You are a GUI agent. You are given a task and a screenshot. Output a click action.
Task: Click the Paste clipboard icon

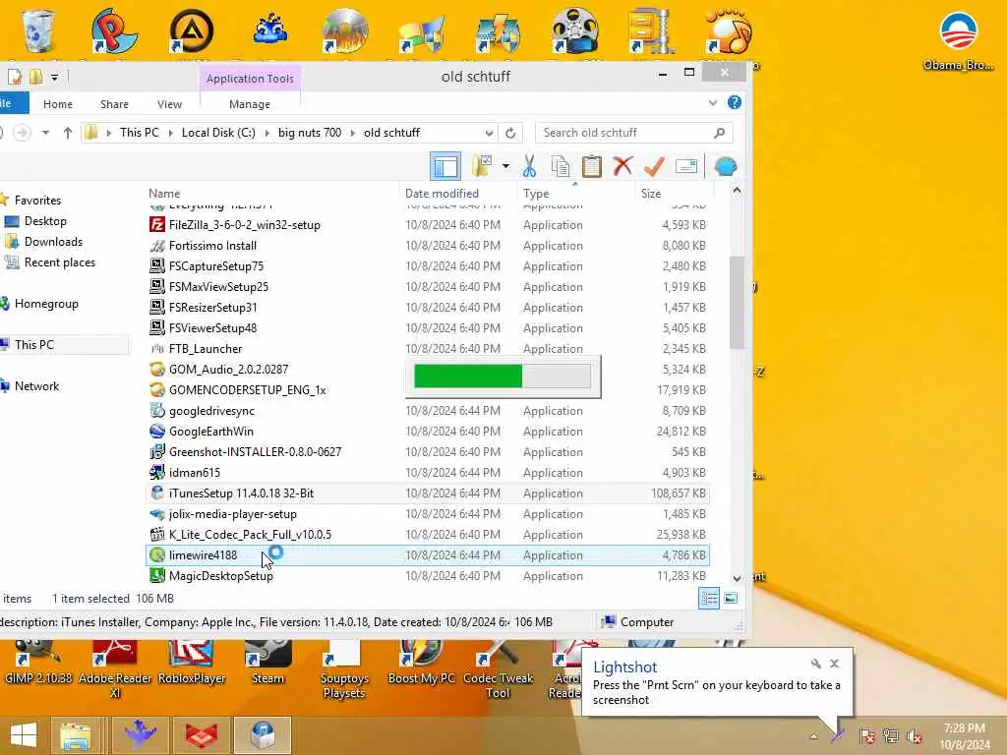[x=591, y=166]
